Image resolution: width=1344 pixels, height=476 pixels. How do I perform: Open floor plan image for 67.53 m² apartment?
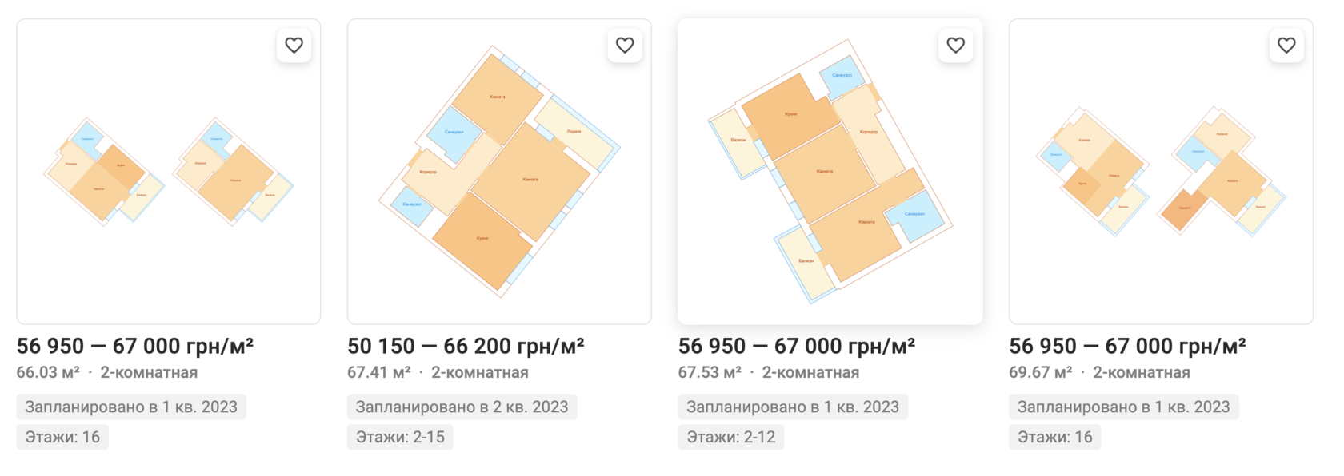[x=830, y=172]
